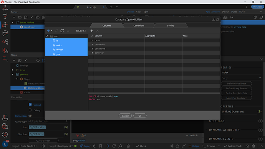Open the Query Type dropdown

(x=48, y=121)
